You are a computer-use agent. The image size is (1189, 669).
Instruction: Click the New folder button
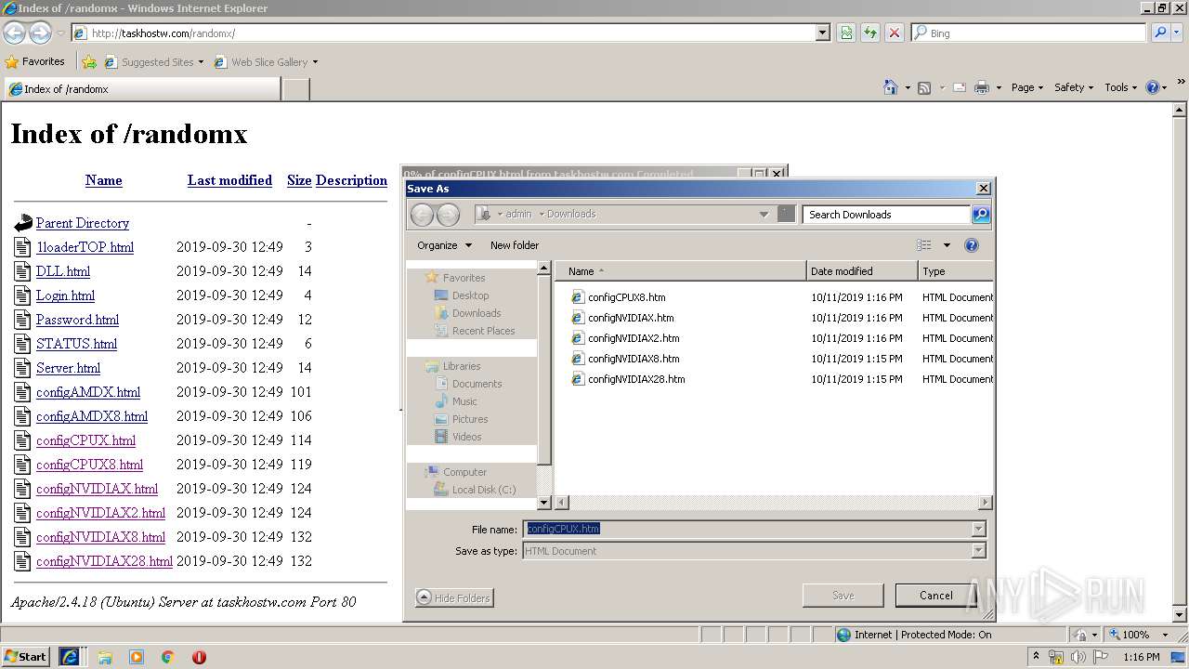click(515, 245)
